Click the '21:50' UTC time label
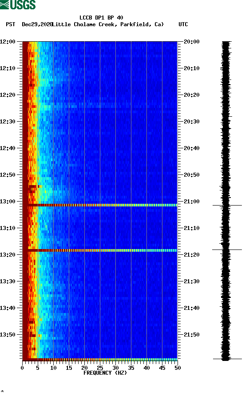 [192, 335]
